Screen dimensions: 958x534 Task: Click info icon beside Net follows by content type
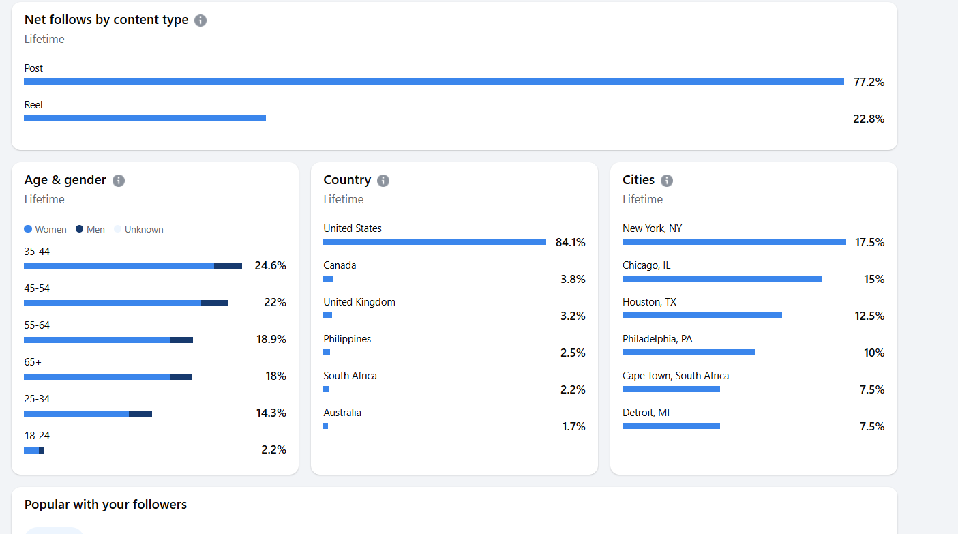click(200, 20)
